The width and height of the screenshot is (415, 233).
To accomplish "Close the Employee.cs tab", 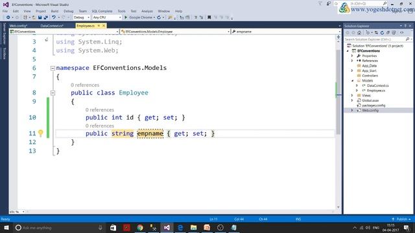I will (104, 26).
